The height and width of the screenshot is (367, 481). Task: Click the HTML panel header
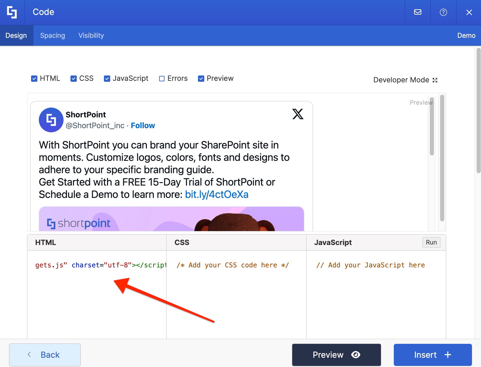tap(97, 242)
